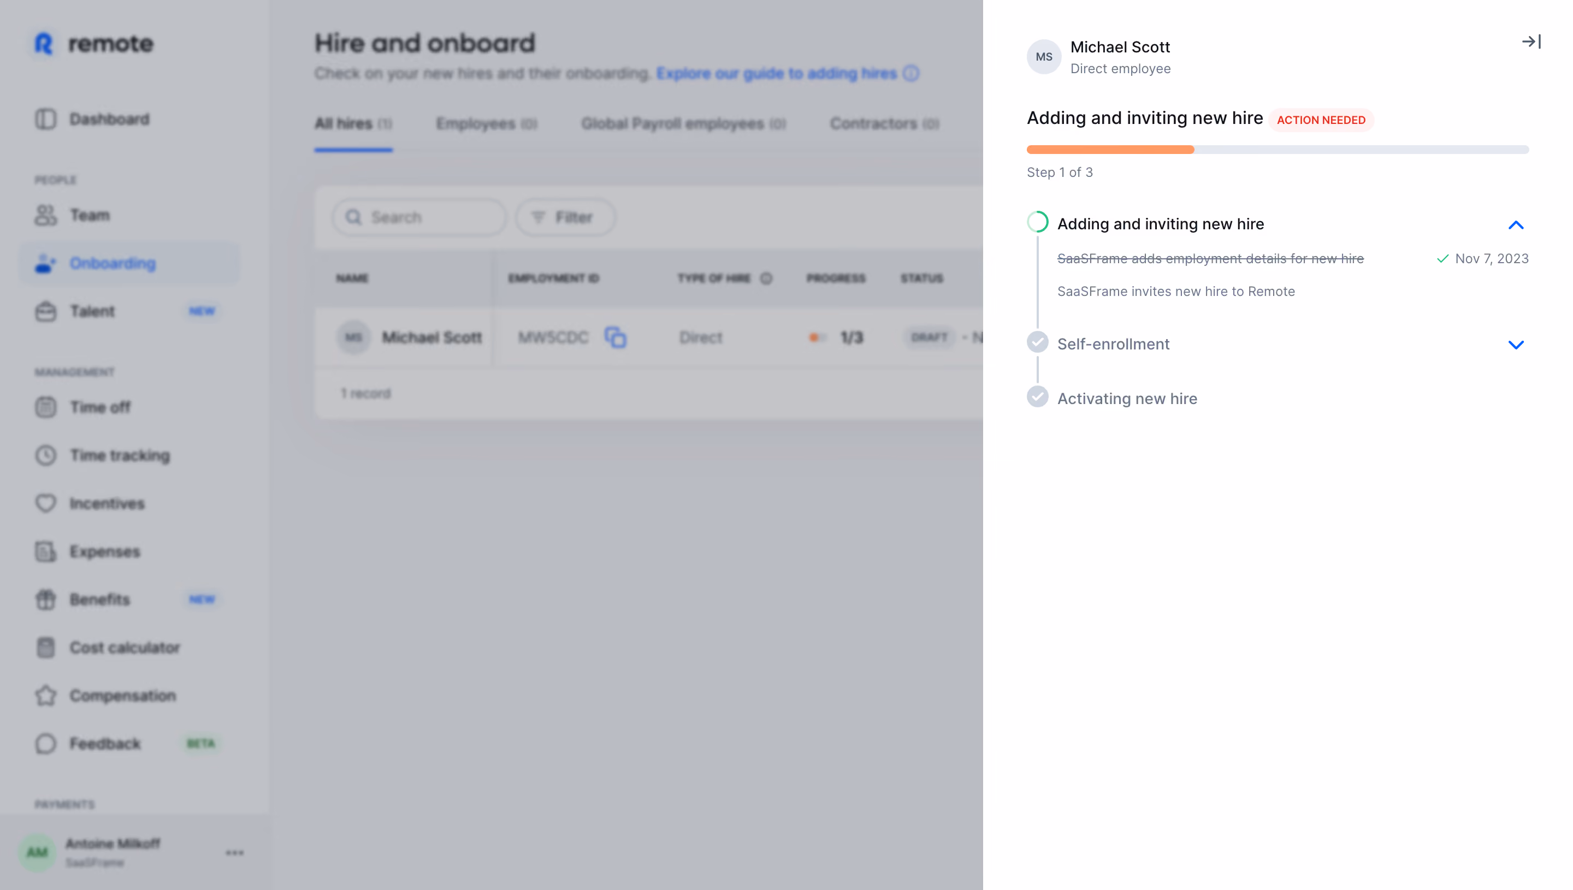Viewport: 1573px width, 890px height.
Task: Click the Adding and inviting progress circle
Action: coord(1037,222)
